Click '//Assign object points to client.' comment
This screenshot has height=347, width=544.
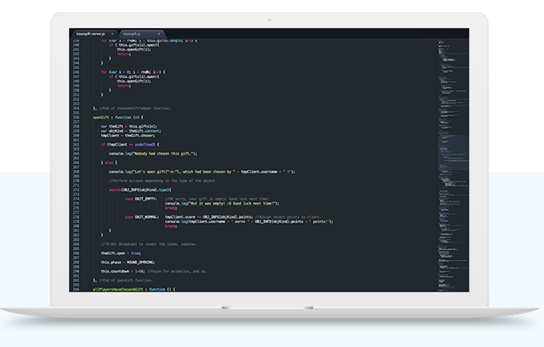point(288,217)
